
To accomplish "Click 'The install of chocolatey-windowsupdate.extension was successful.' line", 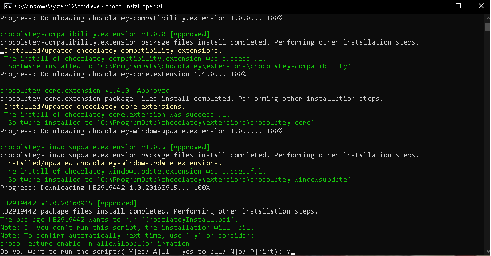I will [135, 172].
